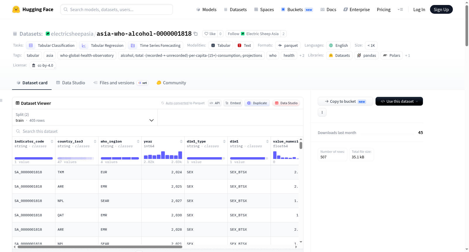The width and height of the screenshot is (469, 252).
Task: Open the Models page
Action: (x=206, y=9)
